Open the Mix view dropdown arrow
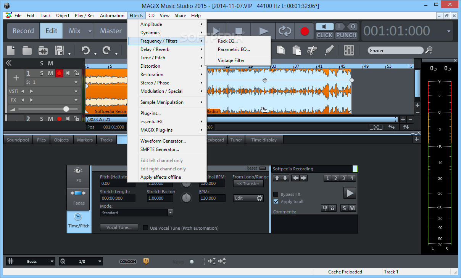This screenshot has height=278, width=461. 90,32
